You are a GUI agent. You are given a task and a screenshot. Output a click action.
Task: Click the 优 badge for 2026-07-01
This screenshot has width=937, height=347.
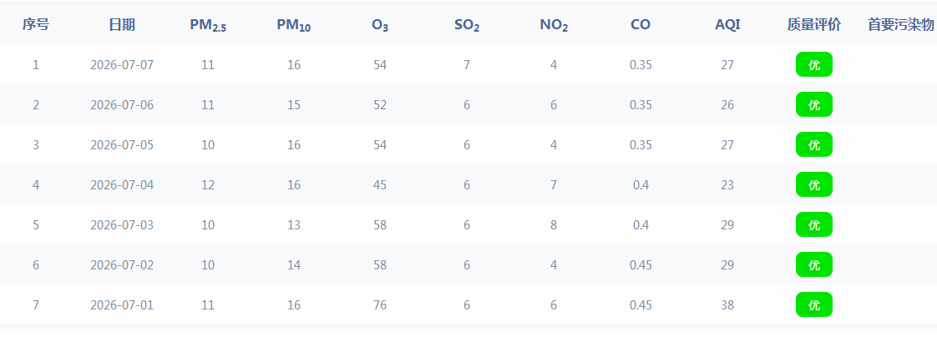814,304
